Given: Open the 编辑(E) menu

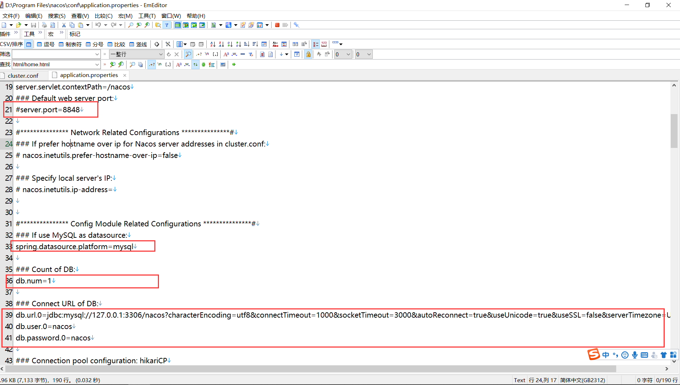Looking at the screenshot, I should [34, 16].
